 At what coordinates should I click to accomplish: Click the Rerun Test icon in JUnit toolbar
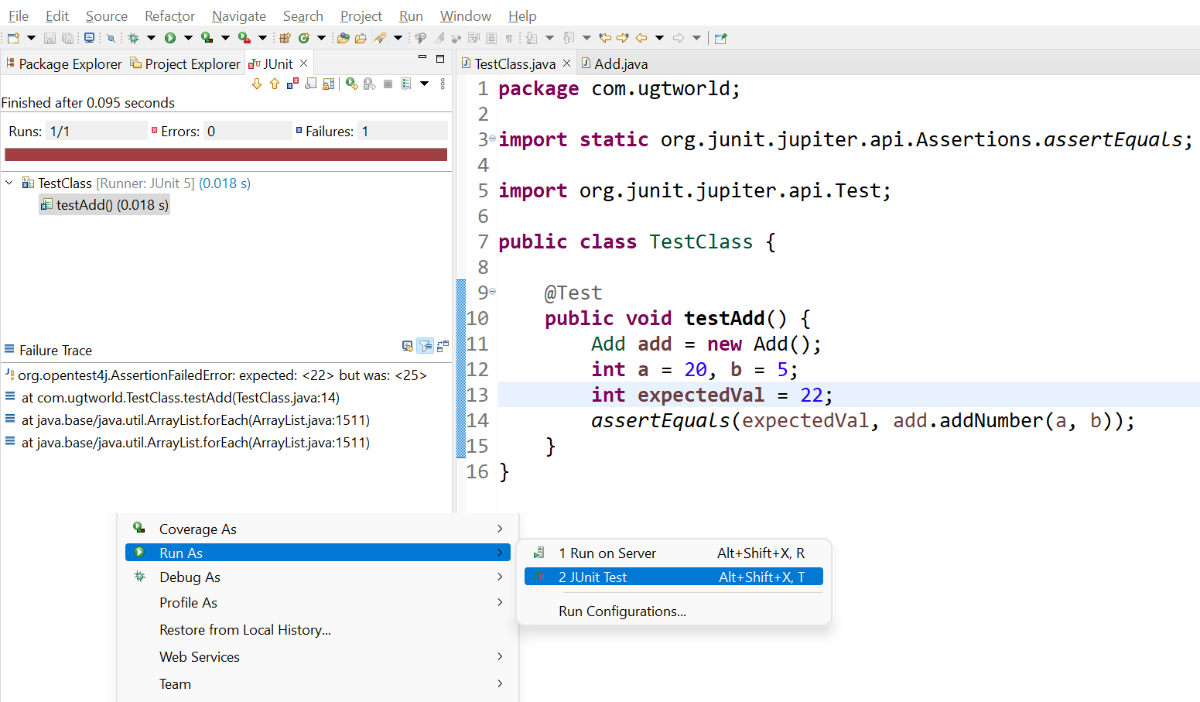point(352,84)
